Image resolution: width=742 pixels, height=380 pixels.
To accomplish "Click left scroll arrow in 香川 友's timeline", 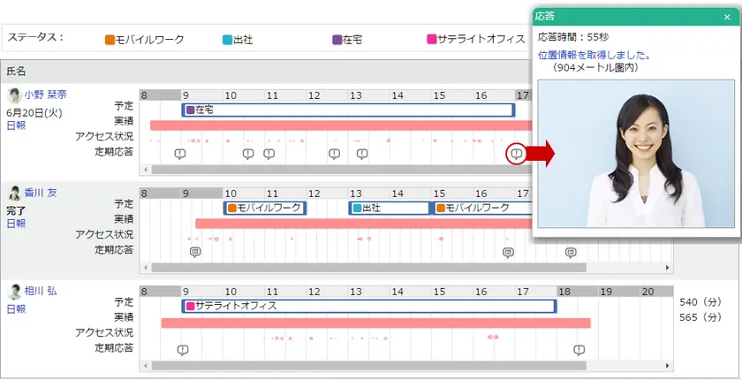I will 146,268.
